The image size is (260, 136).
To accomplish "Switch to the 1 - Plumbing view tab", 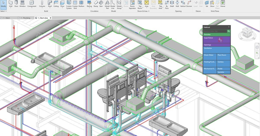I will 25,18.
